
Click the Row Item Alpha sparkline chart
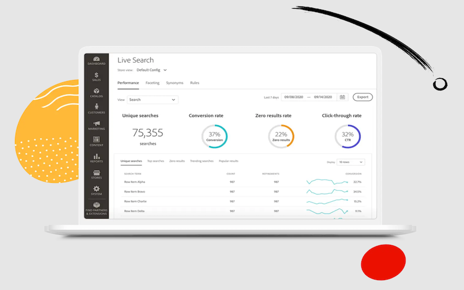(327, 182)
